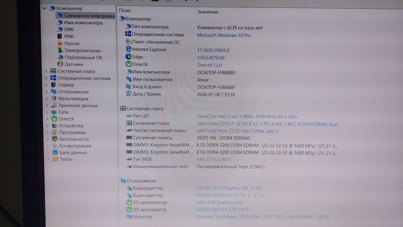The image size is (403, 227).
Task: Expand the Сервер tree node
Action: click(46, 85)
